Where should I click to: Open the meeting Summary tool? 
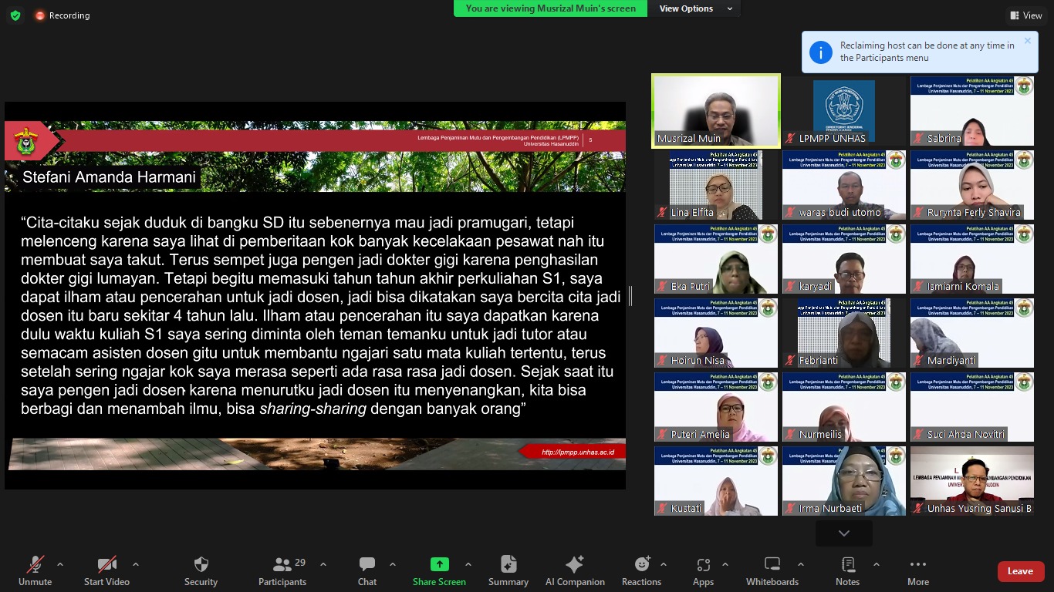[x=508, y=570]
